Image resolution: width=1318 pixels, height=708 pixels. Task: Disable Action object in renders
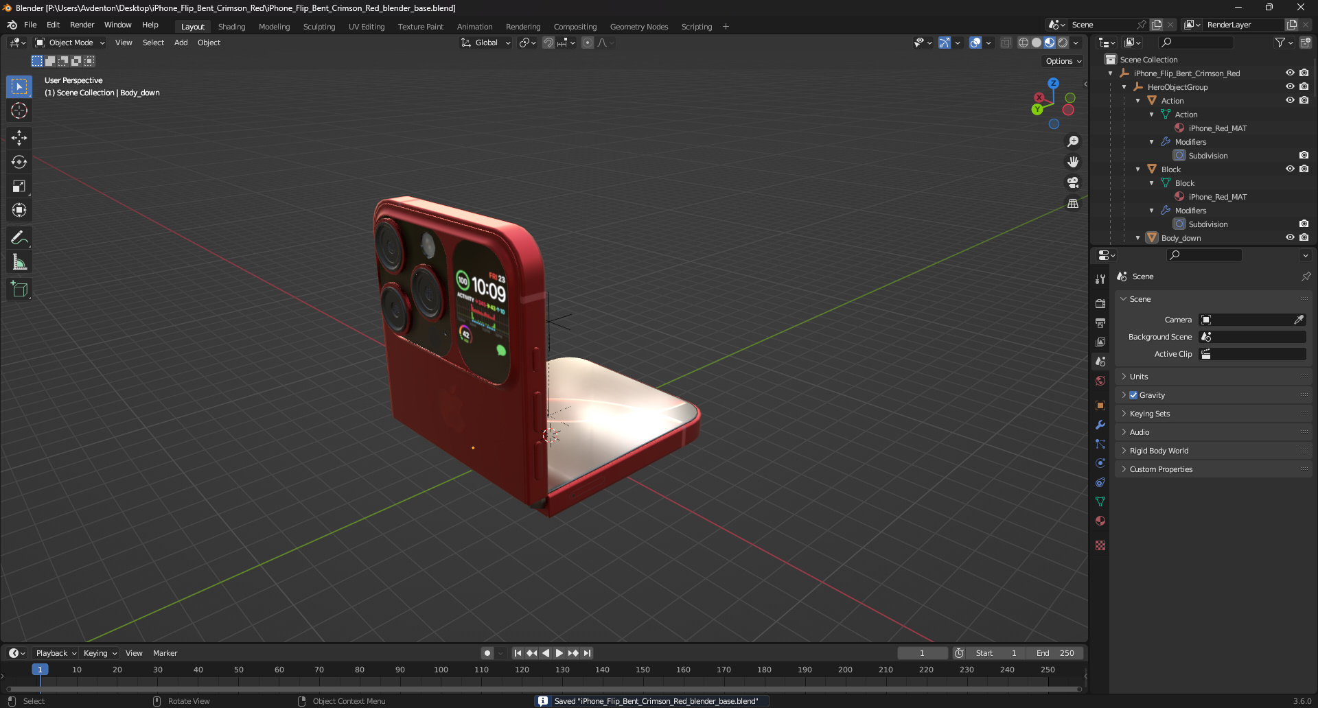pyautogui.click(x=1304, y=100)
